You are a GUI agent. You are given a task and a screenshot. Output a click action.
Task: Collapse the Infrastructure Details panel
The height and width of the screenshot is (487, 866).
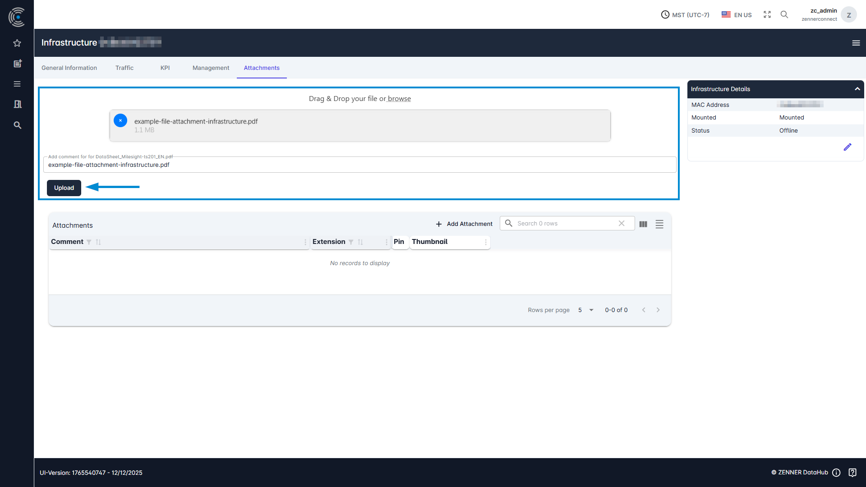857,89
